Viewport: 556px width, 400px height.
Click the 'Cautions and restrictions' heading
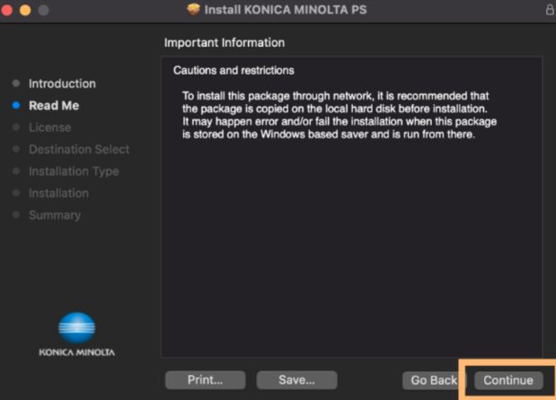(234, 71)
